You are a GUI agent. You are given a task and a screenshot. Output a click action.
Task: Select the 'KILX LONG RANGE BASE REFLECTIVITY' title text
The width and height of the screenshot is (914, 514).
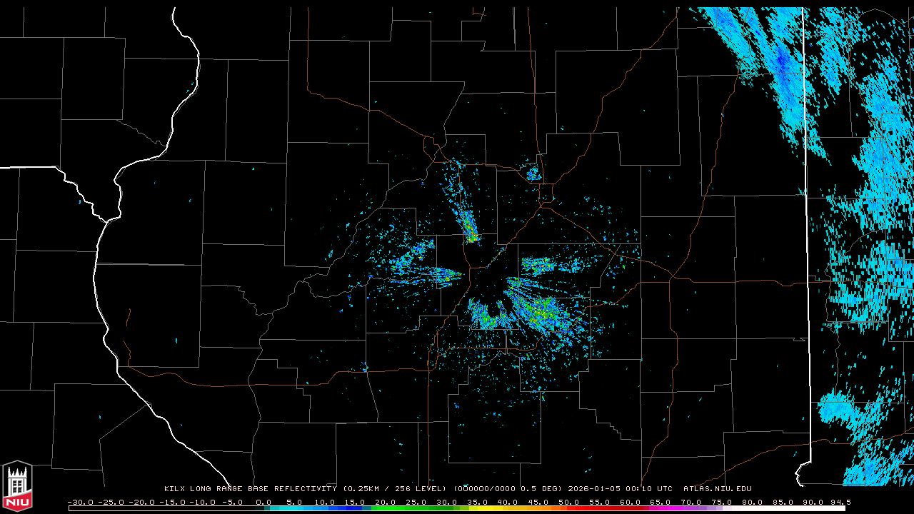(x=250, y=489)
